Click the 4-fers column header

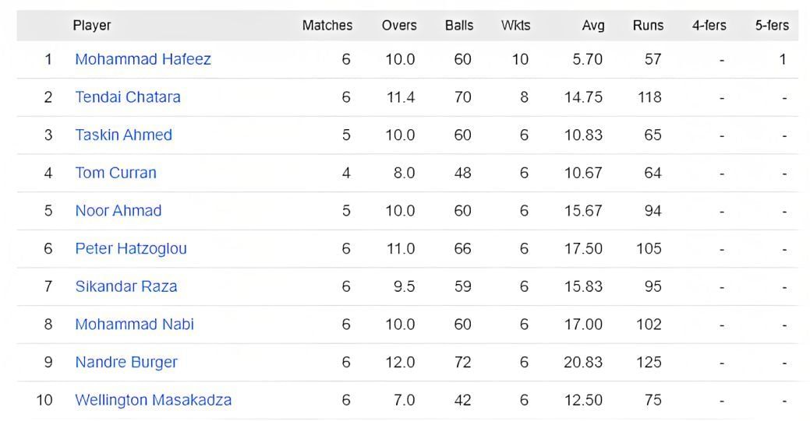(x=709, y=26)
